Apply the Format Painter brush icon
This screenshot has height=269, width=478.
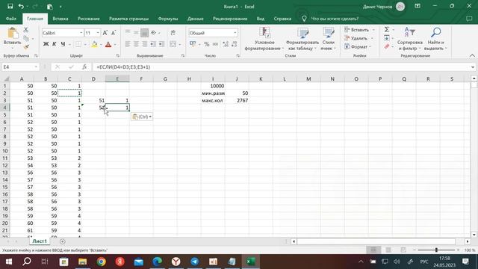point(26,46)
